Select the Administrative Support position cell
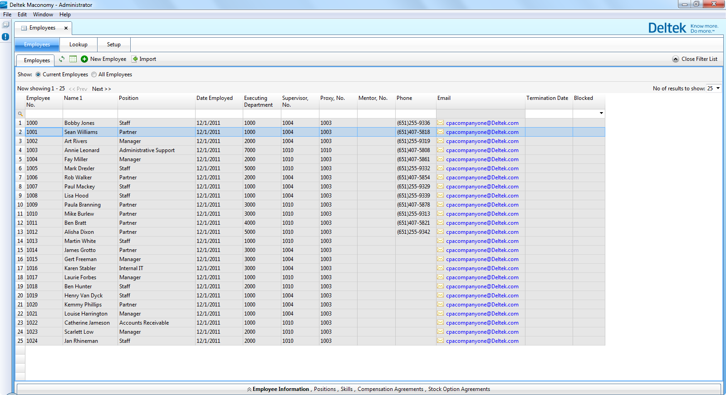This screenshot has width=726, height=395. (157, 150)
